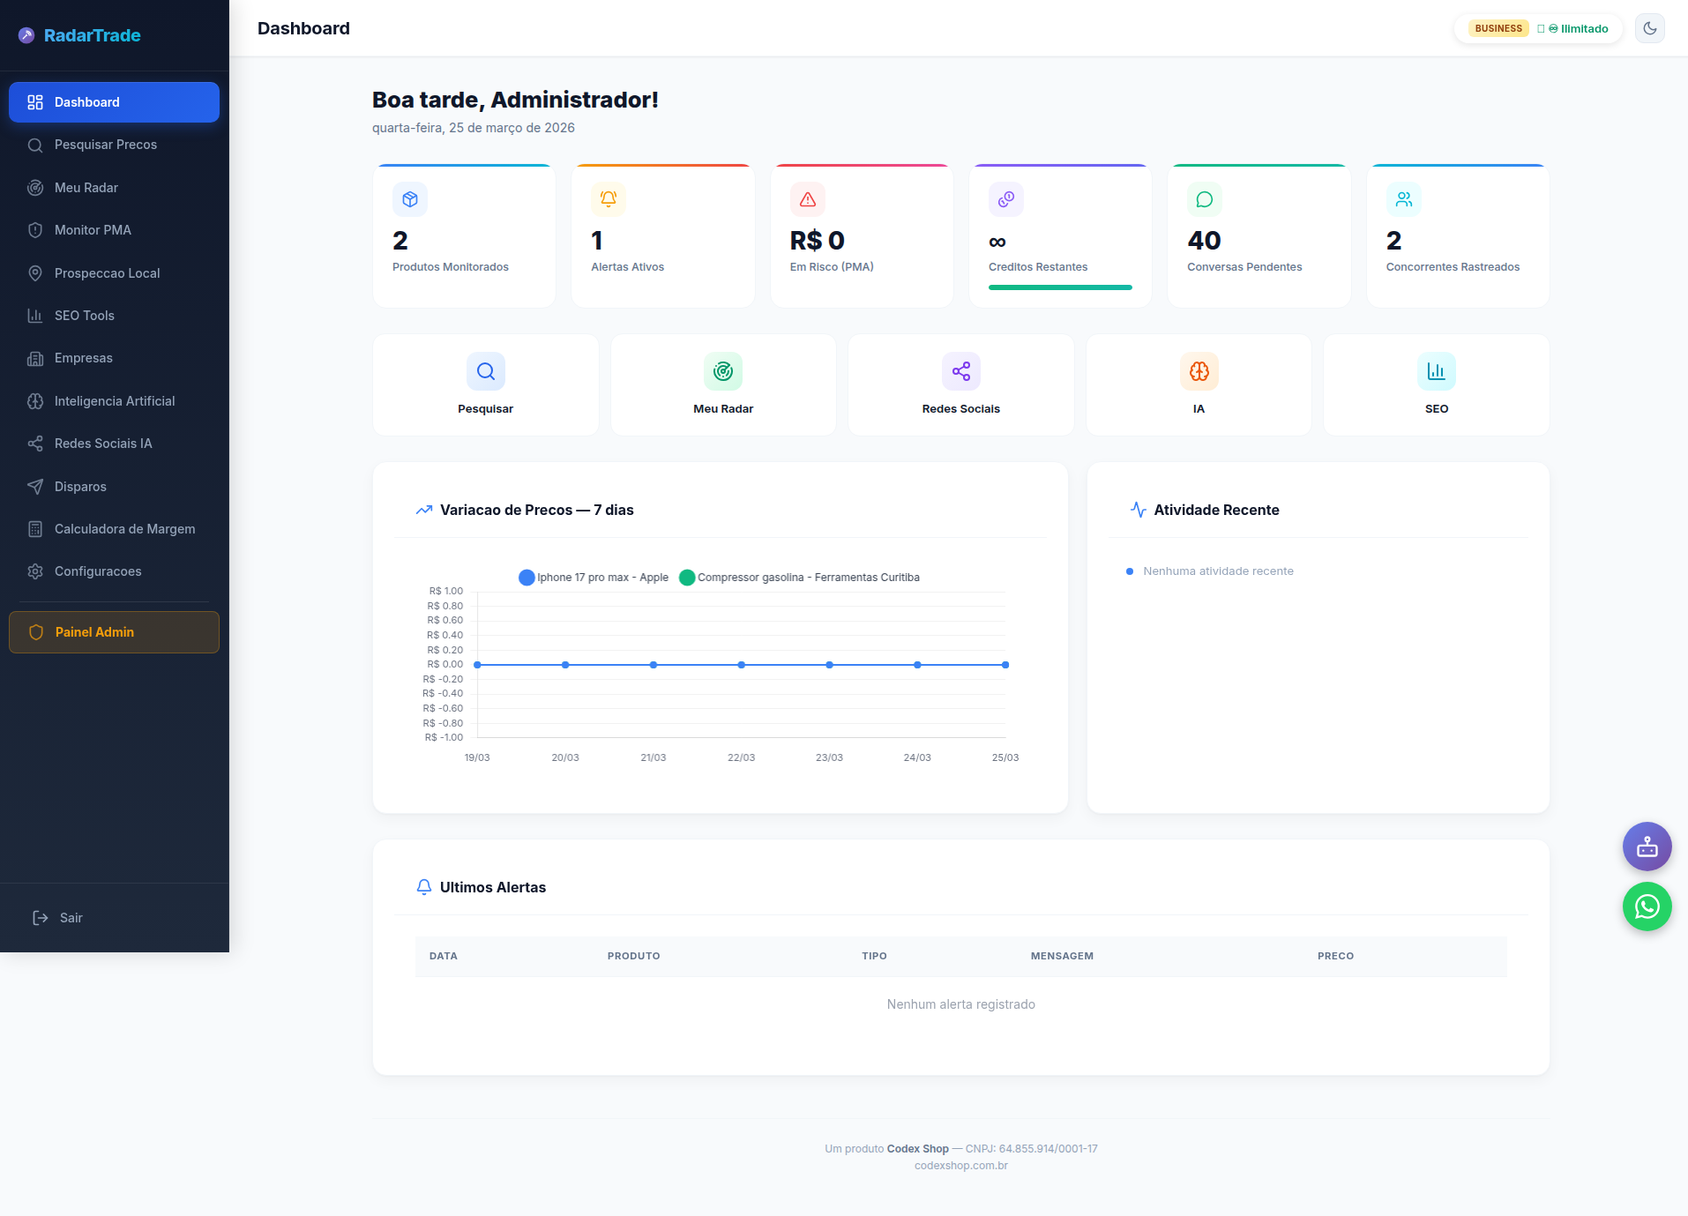
Task: Click the Creditos Restantes progress bar
Action: pos(1059,287)
